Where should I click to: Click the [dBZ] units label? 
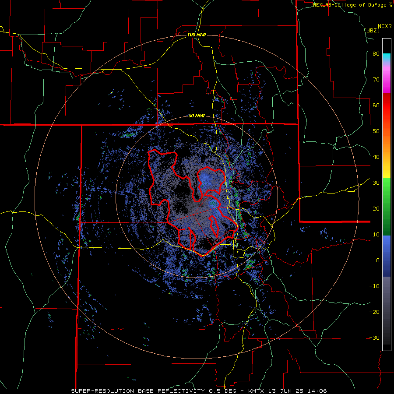coord(372,30)
